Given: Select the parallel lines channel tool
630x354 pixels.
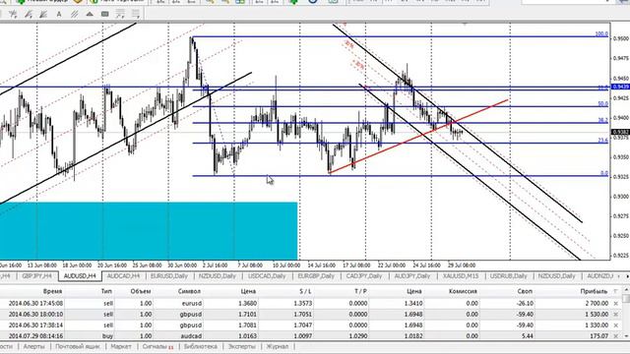Looking at the screenshot, I should (x=75, y=14).
